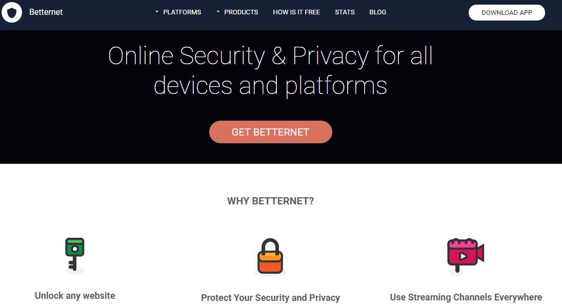
Task: Select Use Streaming Channels Everywhere heading
Action: click(x=466, y=297)
